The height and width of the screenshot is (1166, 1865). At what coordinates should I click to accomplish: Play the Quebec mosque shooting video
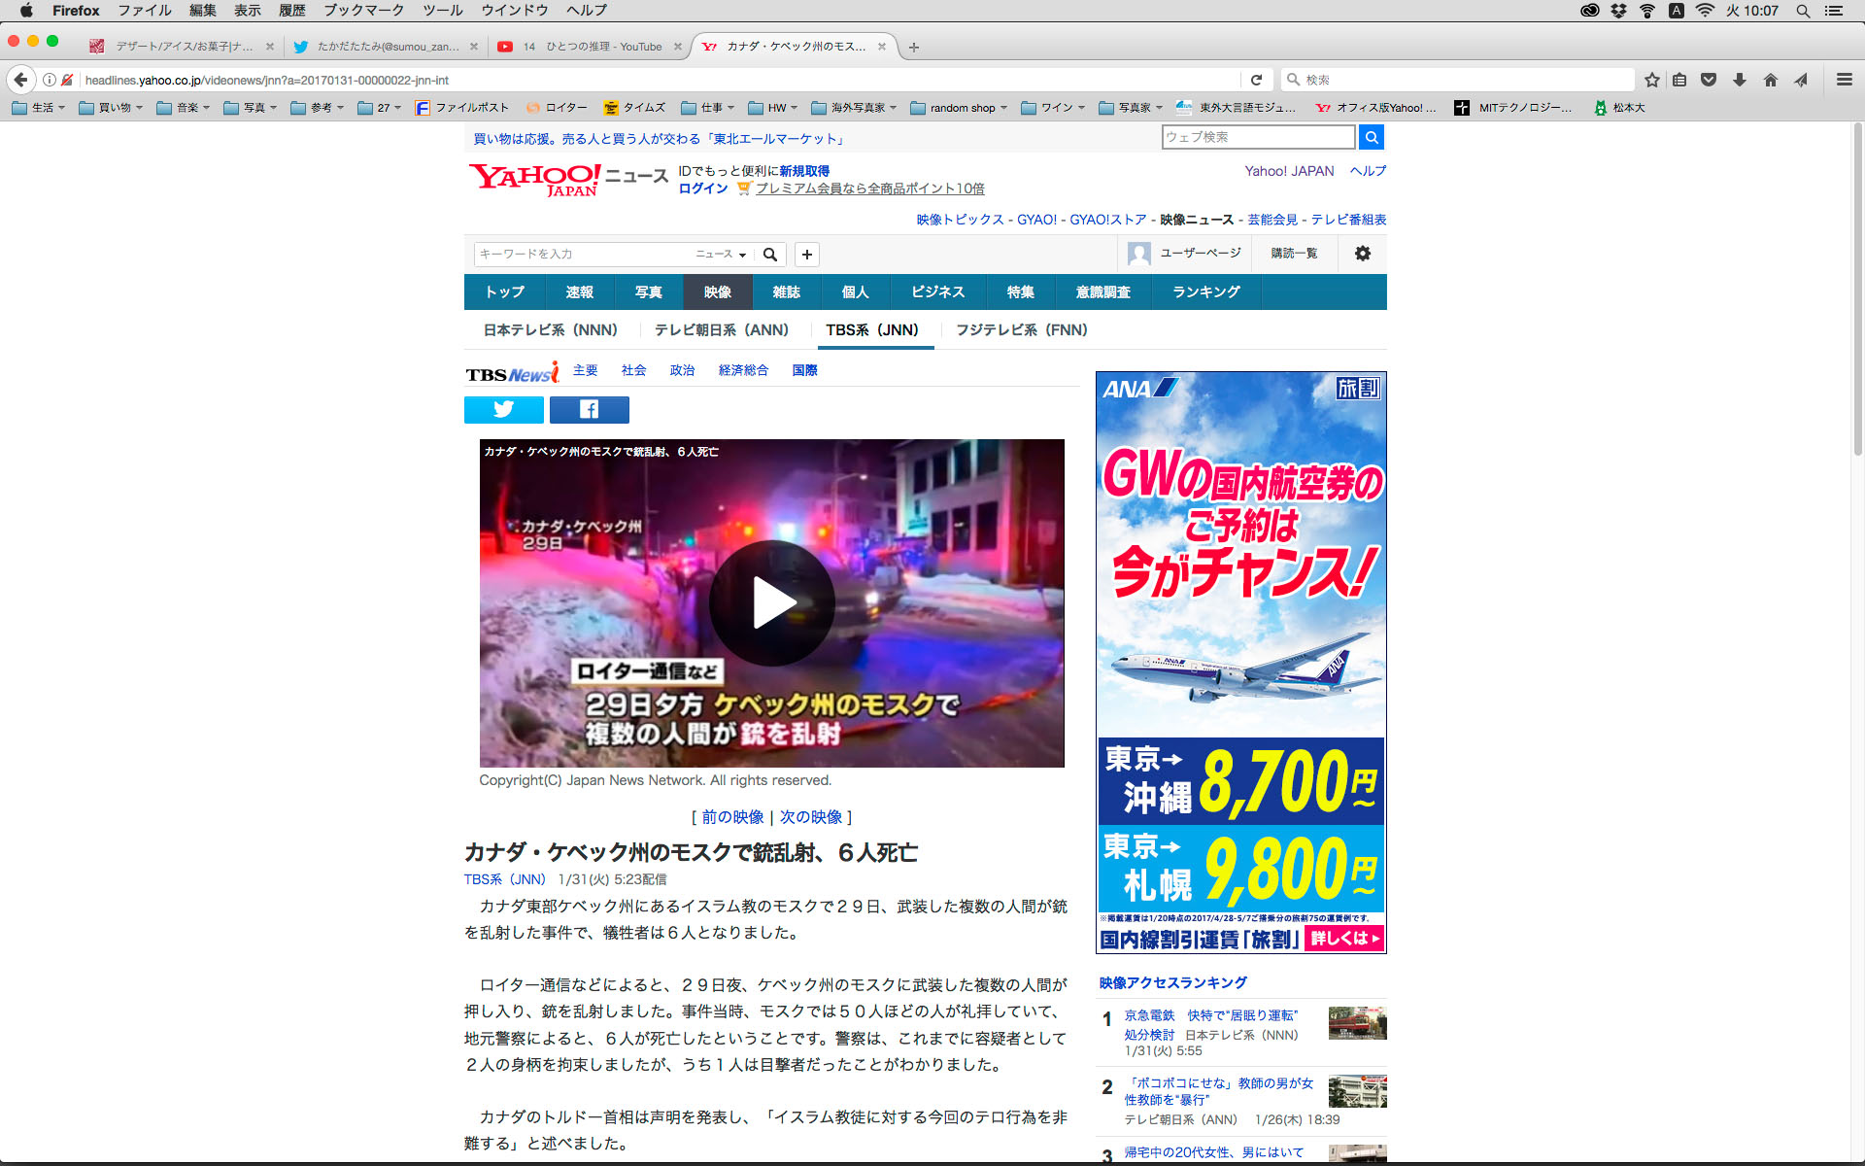point(771,603)
